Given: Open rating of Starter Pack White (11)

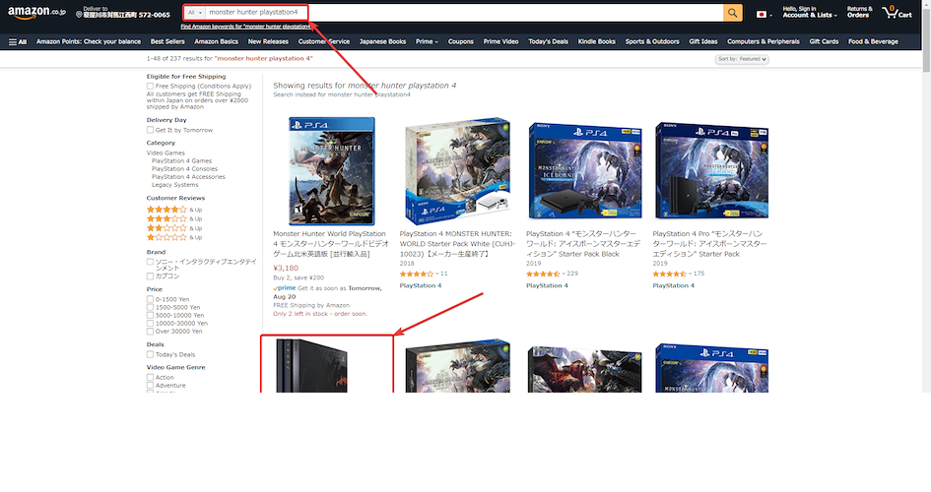Looking at the screenshot, I should pos(418,274).
